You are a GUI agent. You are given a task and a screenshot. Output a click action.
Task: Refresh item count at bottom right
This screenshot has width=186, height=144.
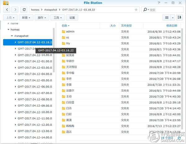coord(179,138)
